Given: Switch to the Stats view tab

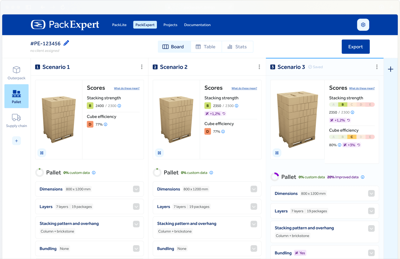Looking at the screenshot, I should [237, 47].
